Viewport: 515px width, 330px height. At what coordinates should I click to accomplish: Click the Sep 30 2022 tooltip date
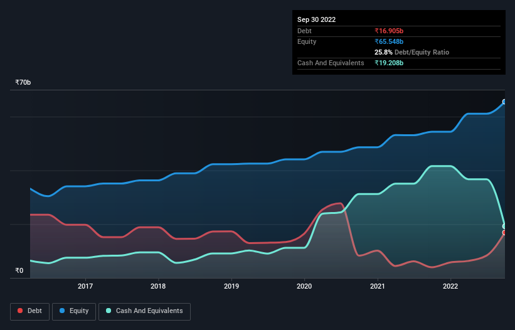(x=317, y=19)
